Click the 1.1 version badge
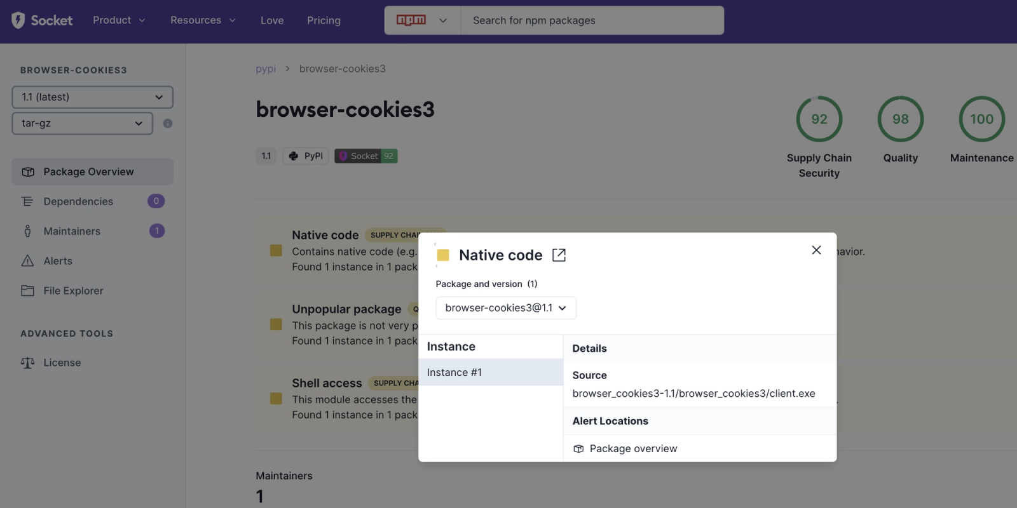Screen dimensions: 1017x508 click(266, 156)
